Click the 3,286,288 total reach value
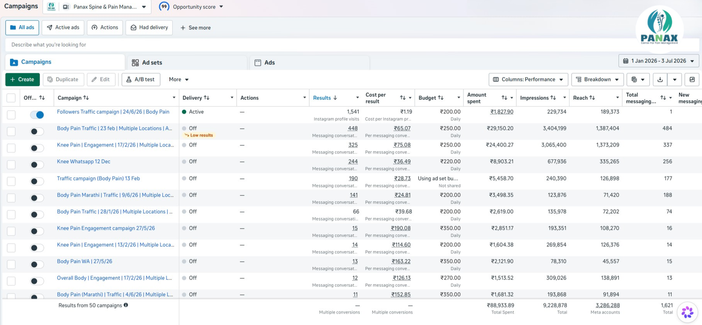Image resolution: width=702 pixels, height=325 pixels. click(608, 305)
